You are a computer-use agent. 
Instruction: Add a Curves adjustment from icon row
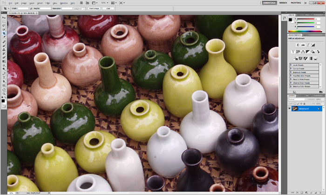tap(308, 45)
